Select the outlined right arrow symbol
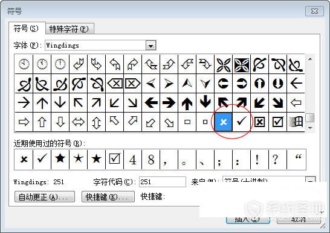This screenshot has width=330, height=233. click(x=24, y=122)
